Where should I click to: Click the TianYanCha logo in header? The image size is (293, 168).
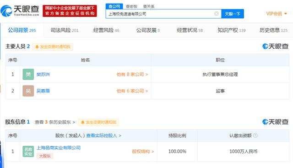(20, 11)
